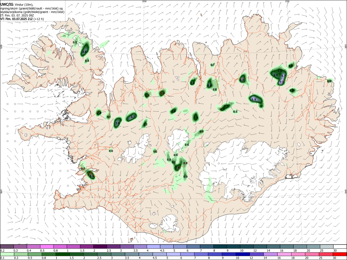
Task: Click the 15W longitude label
Action: pyautogui.click(x=287, y=1)
